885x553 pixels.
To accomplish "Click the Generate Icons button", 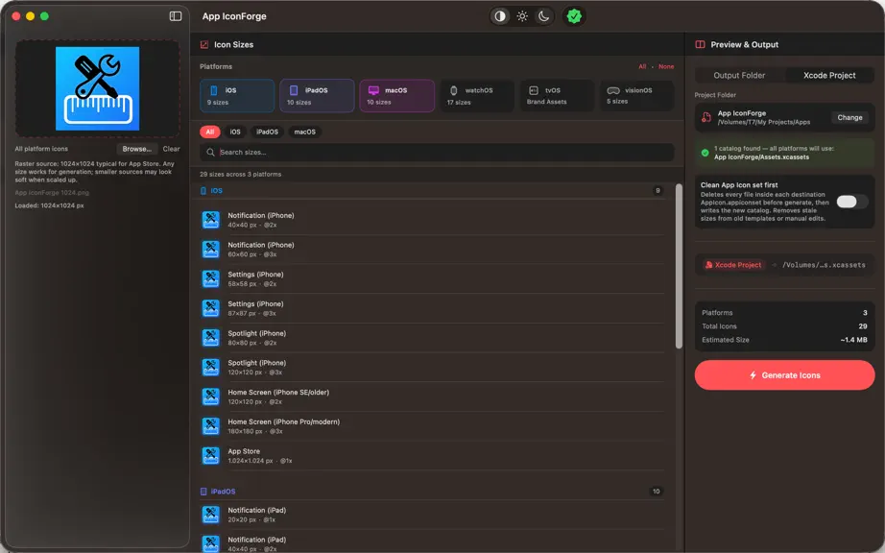I will [784, 375].
